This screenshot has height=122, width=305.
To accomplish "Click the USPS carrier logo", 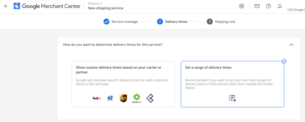I will tap(110, 99).
